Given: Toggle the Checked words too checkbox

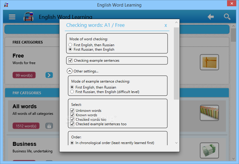Looking at the screenshot, I should [72, 120].
